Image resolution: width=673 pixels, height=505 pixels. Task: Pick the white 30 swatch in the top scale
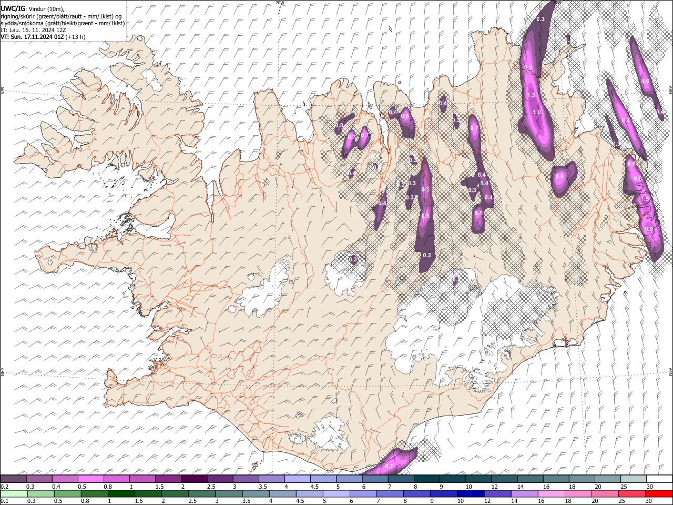[x=659, y=479]
